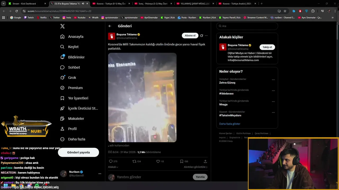
Task: Switch to YILLANMIŞ ŞARAP MİSALİ tab
Action: [195, 4]
